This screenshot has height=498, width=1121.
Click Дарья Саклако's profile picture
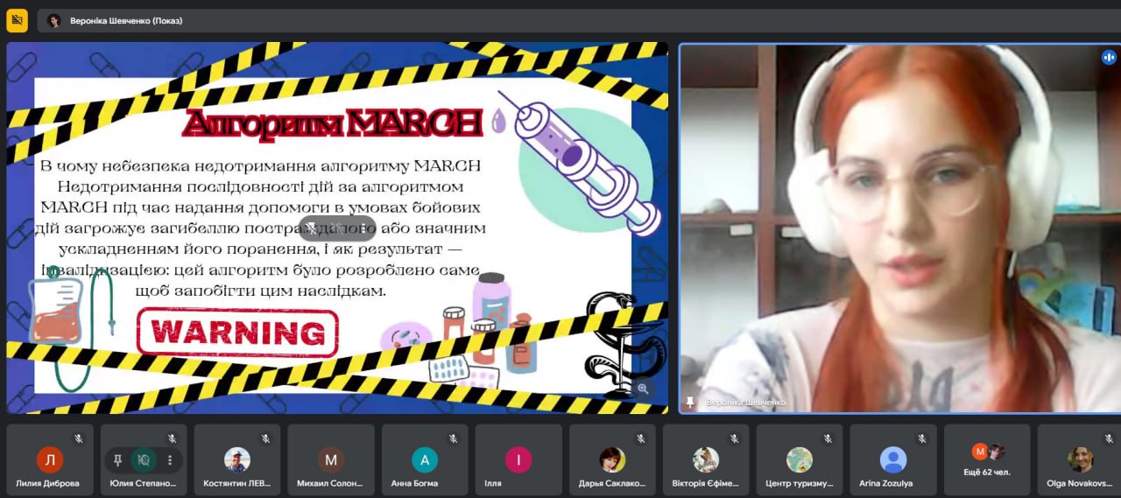612,459
